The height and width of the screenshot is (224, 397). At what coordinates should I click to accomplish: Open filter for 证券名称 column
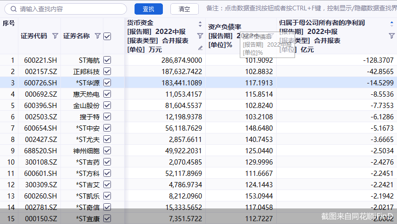[98, 36]
